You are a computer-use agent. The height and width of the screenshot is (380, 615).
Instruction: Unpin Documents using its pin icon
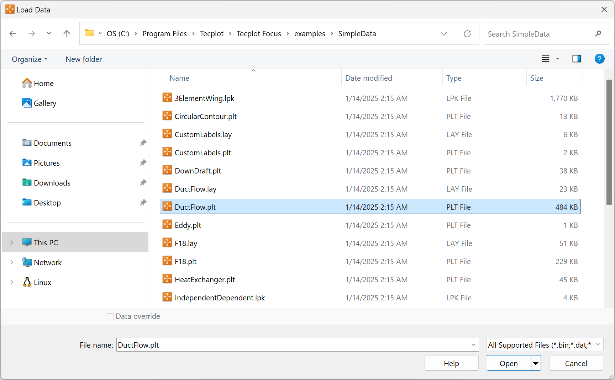[143, 143]
